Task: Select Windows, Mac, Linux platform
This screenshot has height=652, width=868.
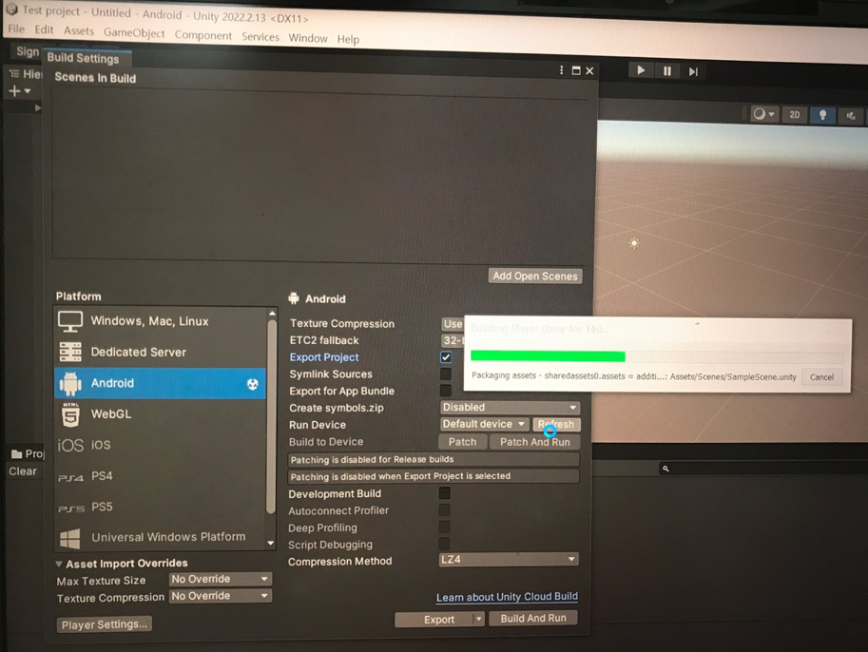Action: tap(161, 321)
